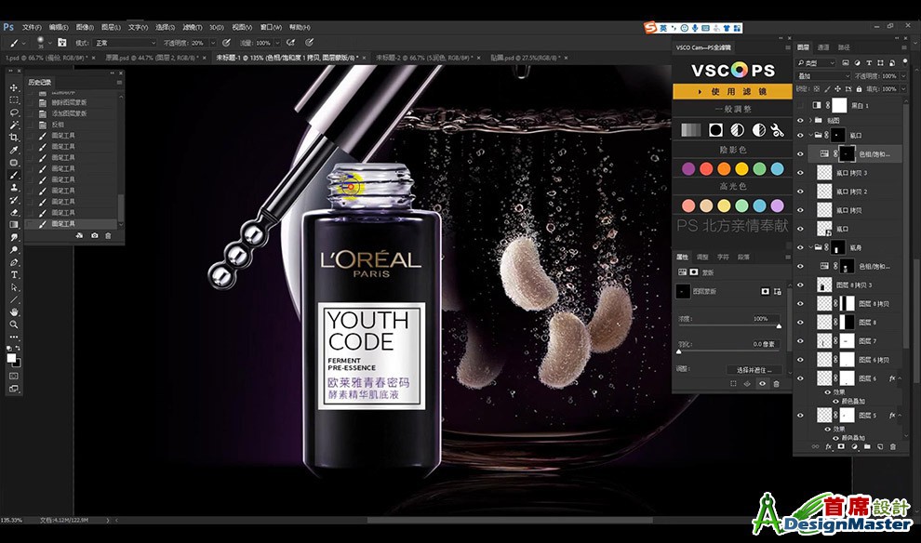Switch to the 字符 tab in Properties panel
This screenshot has height=543, width=921.
723,258
